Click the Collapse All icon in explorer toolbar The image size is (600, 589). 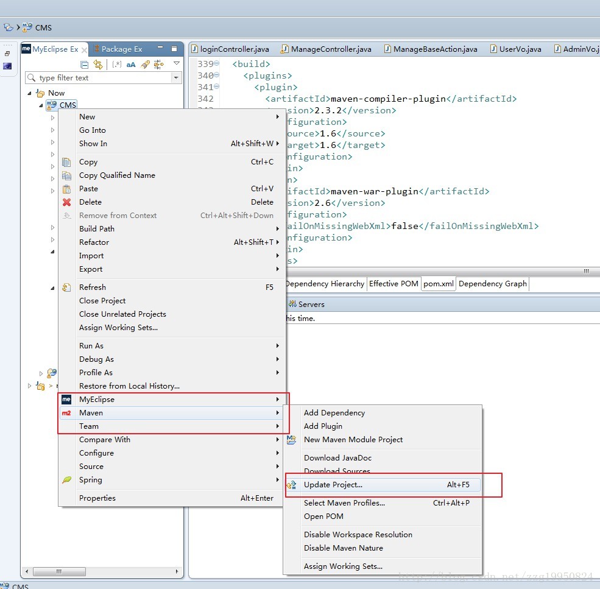pos(85,65)
